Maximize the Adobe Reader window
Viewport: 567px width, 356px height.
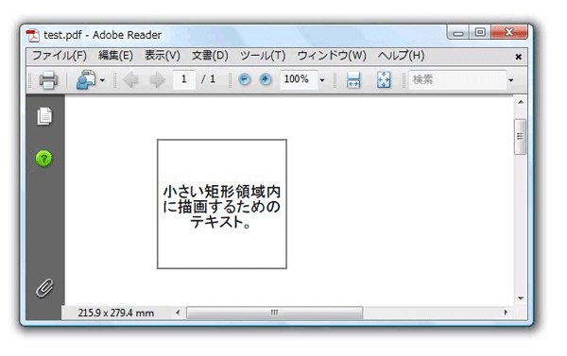point(480,32)
